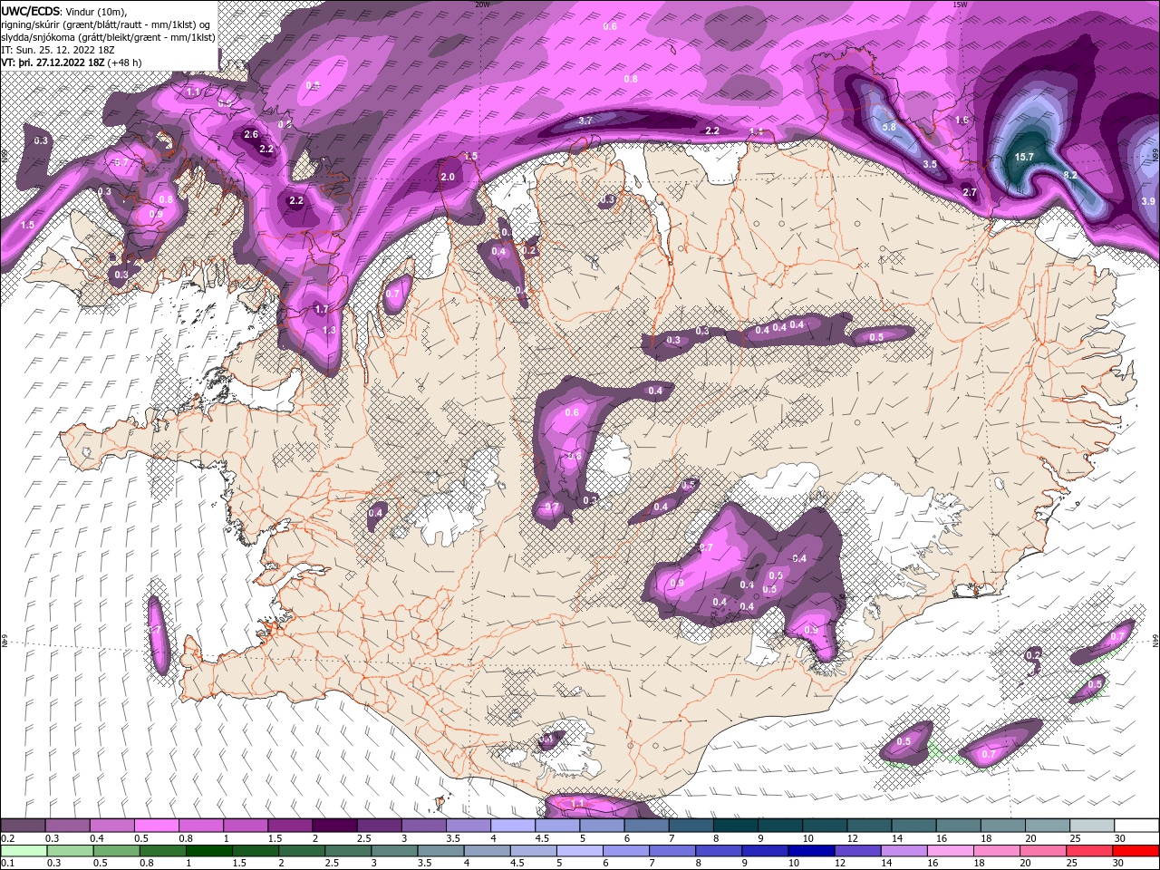The image size is (1160, 870).
Task: Click the 2.6 value label on the map
Action: pyautogui.click(x=252, y=134)
